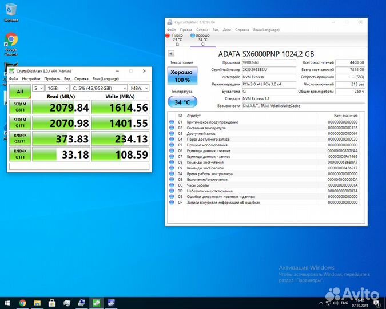Click blue icon of Единицы данных - чтение
386x309 pixels.
point(172,150)
